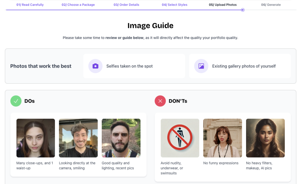Screen dimensions: 301x184
Task: Click the red X icon on the DON'Ts panel
Action: pyautogui.click(x=160, y=101)
